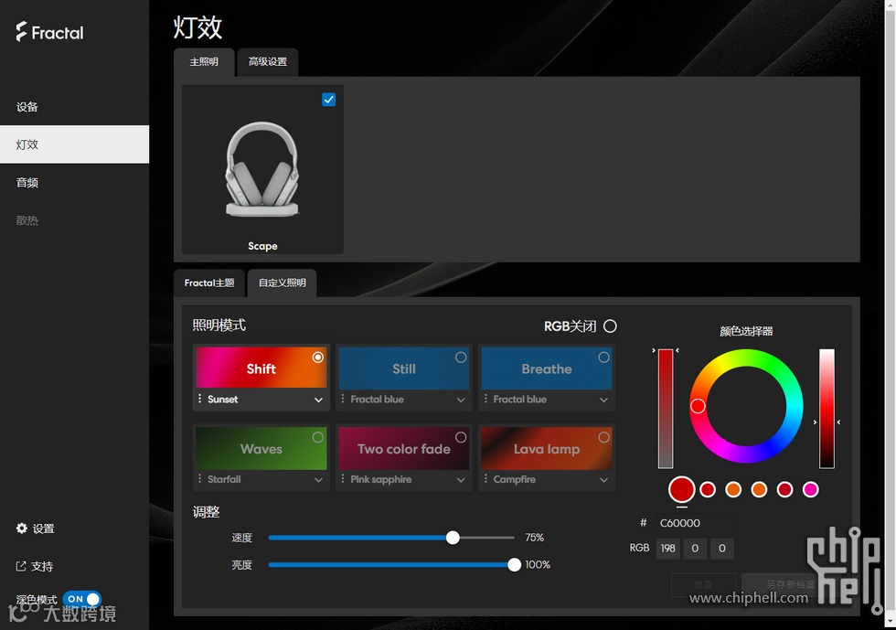Select the Two color fade radio button

click(x=461, y=437)
